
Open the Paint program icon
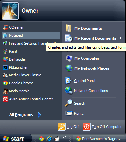click(x=5, y=51)
